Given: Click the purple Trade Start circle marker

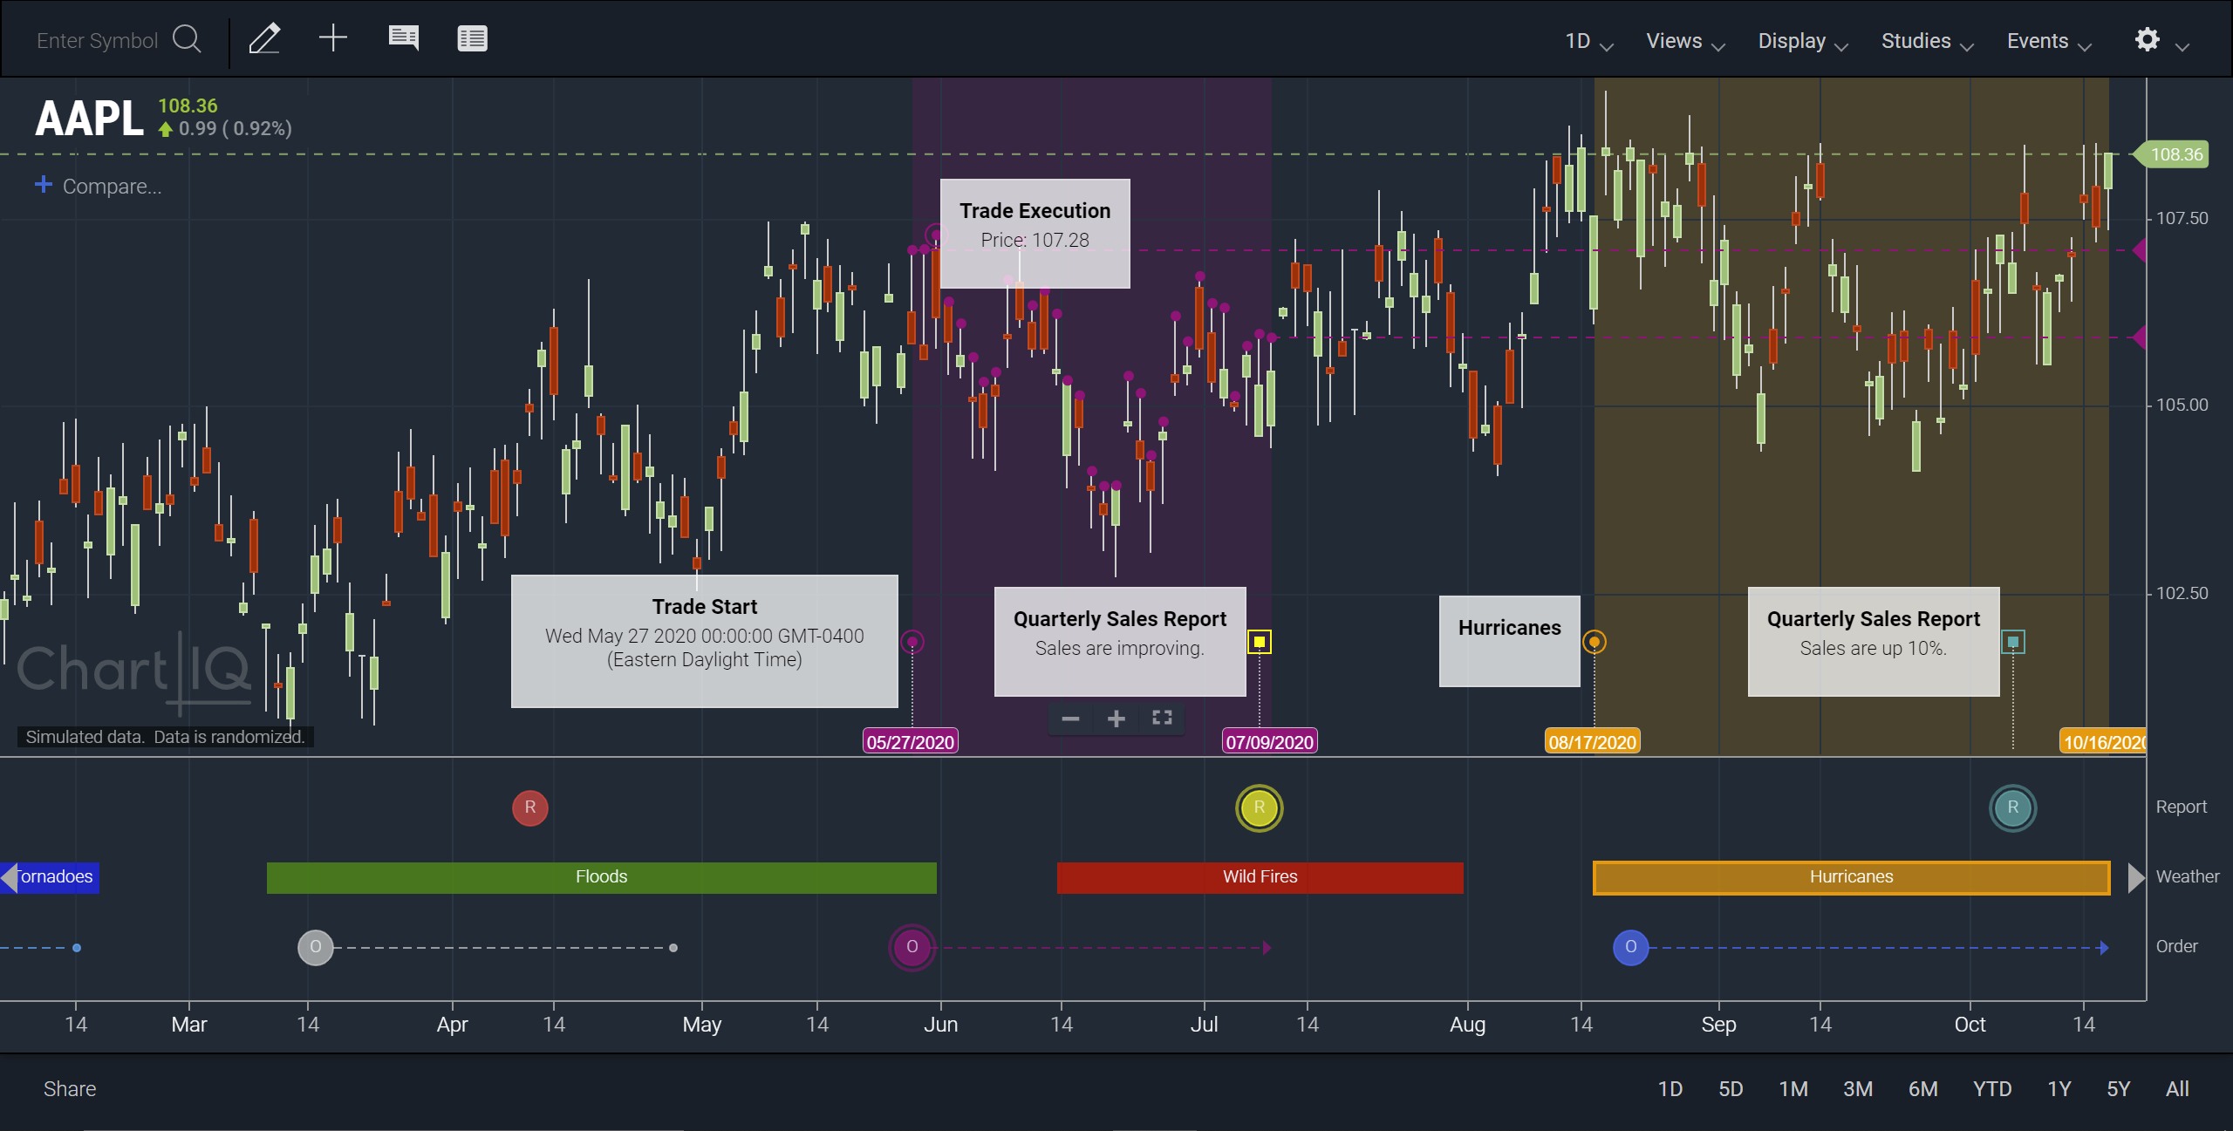Looking at the screenshot, I should coord(912,642).
